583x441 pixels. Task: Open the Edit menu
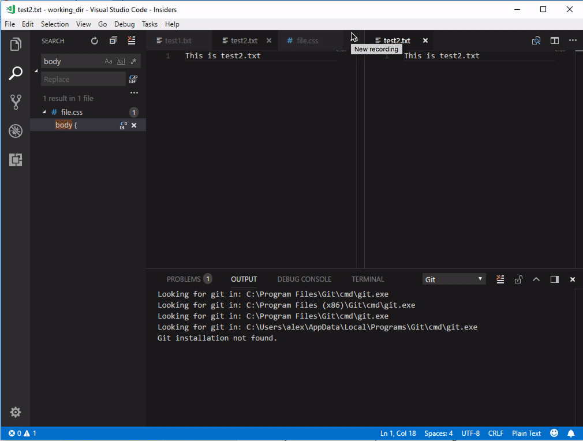click(28, 24)
